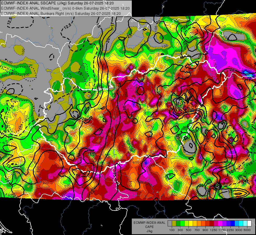The height and width of the screenshot is (235, 256).
Task: Click the '1250' legend tick label
Action: click(x=214, y=230)
